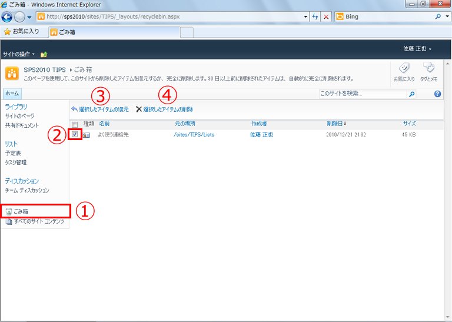Click the すべてのサイト コンテンツ document icon
The width and height of the screenshot is (452, 322).
click(9, 222)
